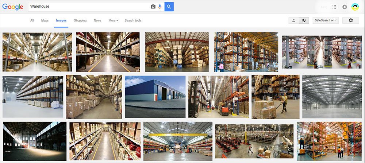Switch to the Shopping tab
Viewport: 365px width, 163px height.
click(x=80, y=20)
